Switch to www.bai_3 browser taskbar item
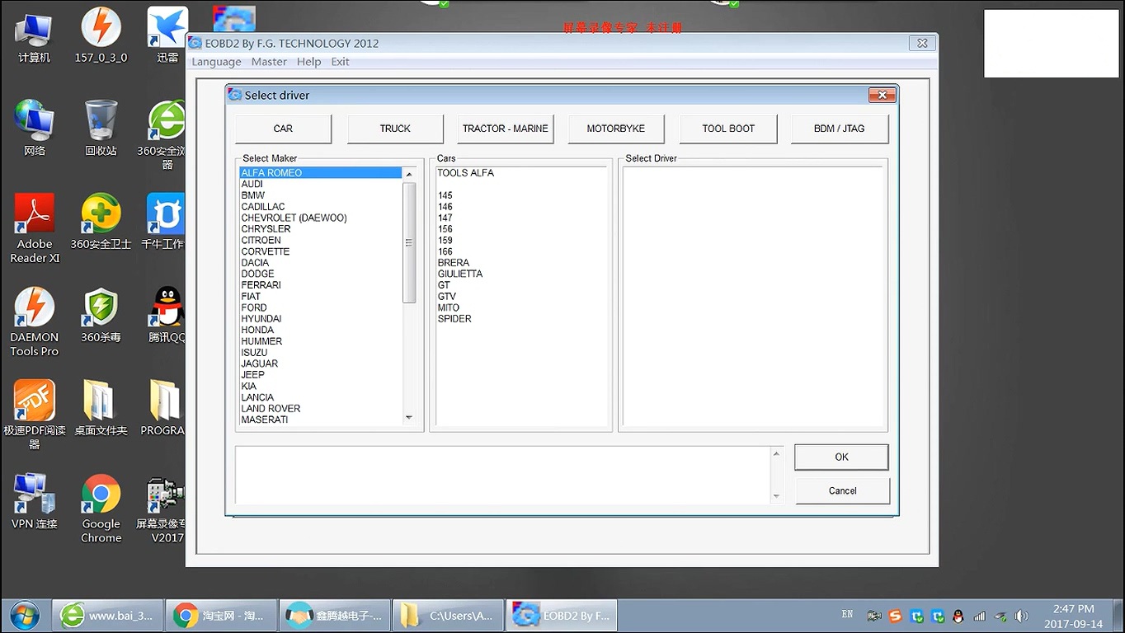1125x633 pixels. (106, 616)
